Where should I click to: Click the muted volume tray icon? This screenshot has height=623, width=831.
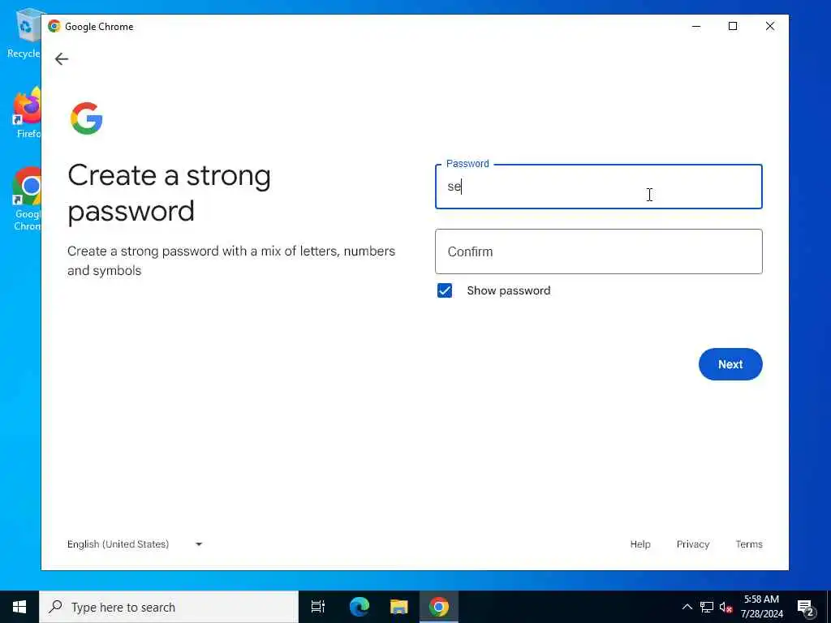(726, 607)
